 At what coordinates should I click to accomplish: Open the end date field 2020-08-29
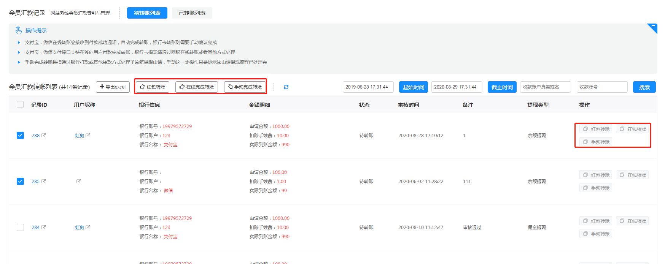tap(457, 87)
